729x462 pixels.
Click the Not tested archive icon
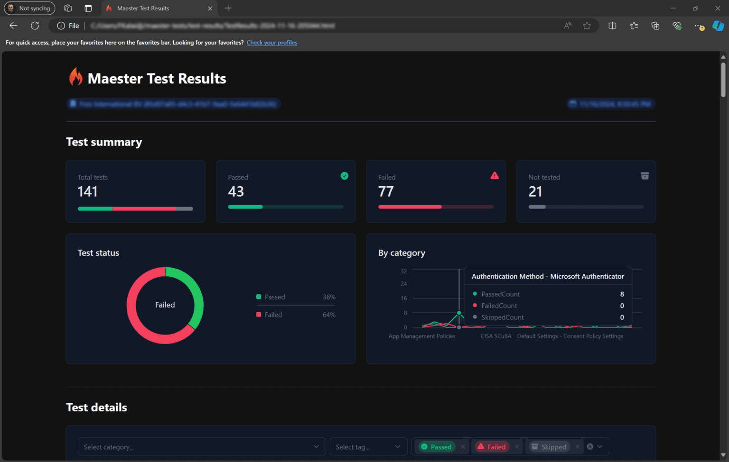[x=645, y=176]
